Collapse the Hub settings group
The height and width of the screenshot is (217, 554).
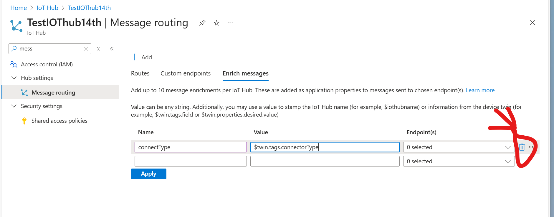coord(14,78)
